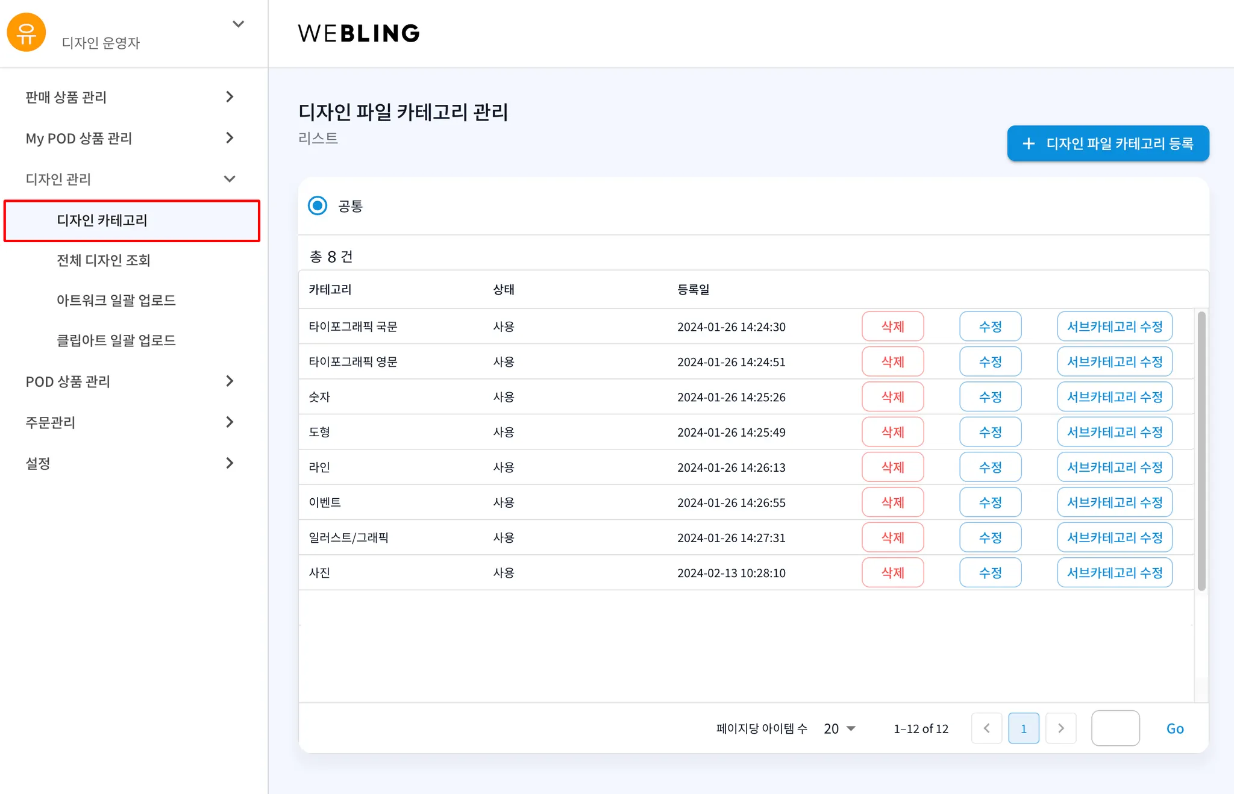This screenshot has width=1234, height=794.
Task: Expand the 디자인 운영자 profile dropdown
Action: coord(238,25)
